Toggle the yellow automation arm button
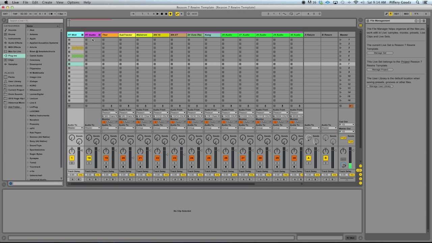This screenshot has width=432, height=243. click(x=177, y=14)
